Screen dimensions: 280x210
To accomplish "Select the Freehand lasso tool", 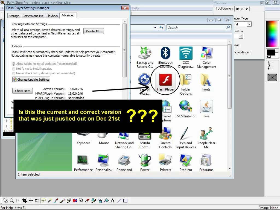I will pos(43,200).
